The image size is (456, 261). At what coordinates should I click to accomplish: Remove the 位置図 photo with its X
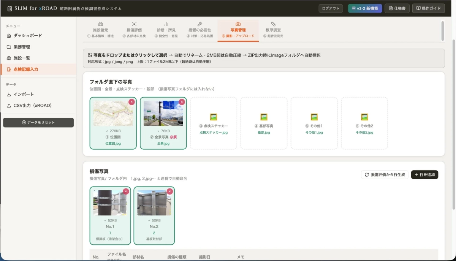pyautogui.click(x=131, y=102)
